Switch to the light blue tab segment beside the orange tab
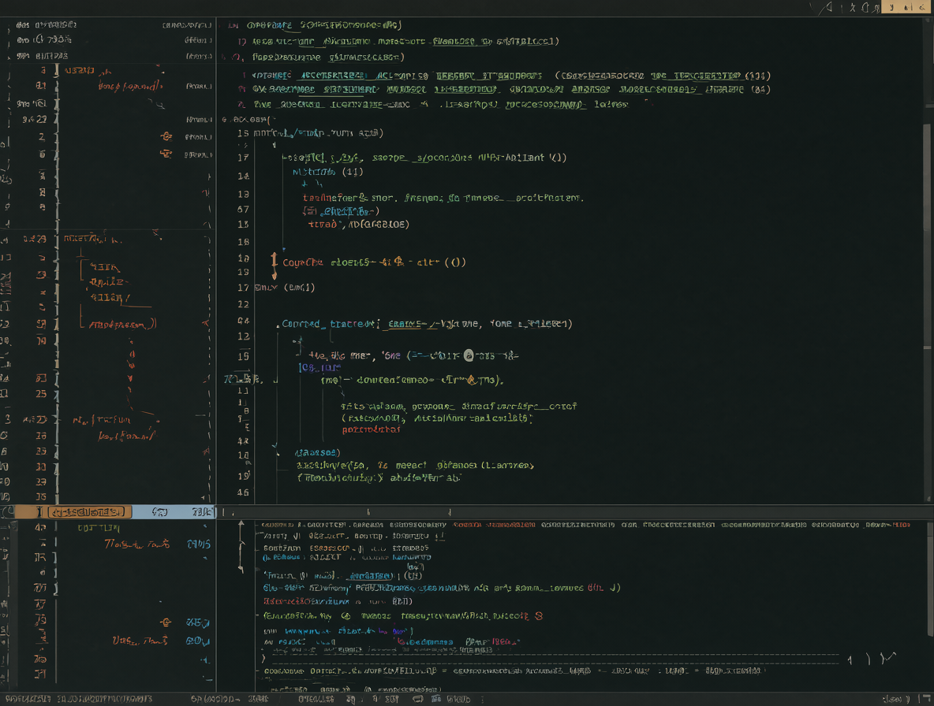The width and height of the screenshot is (934, 706). tap(173, 512)
